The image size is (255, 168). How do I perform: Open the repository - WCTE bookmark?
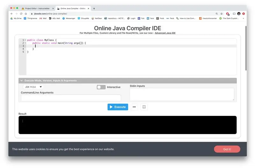point(114,18)
